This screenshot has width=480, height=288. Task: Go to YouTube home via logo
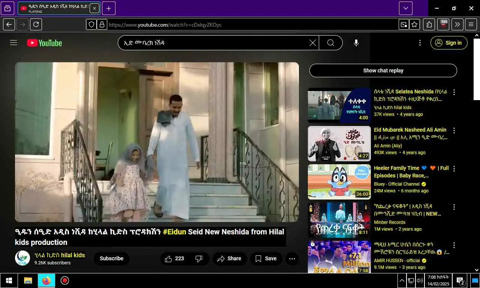click(44, 43)
